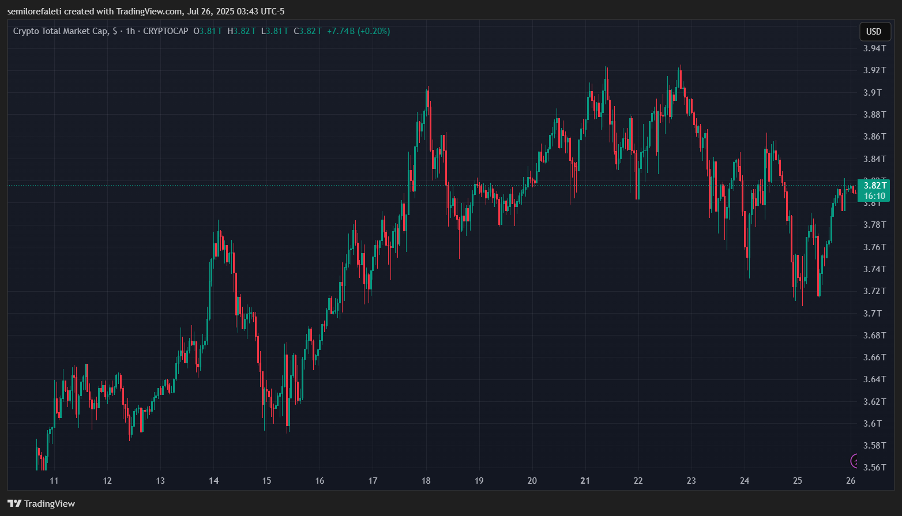Click the 3.7T price axis label
902x516 pixels.
[x=872, y=313]
